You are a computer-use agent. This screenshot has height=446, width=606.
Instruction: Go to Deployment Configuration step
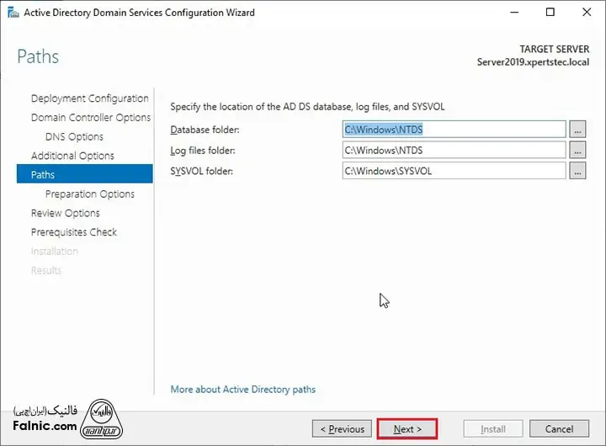[x=90, y=98]
